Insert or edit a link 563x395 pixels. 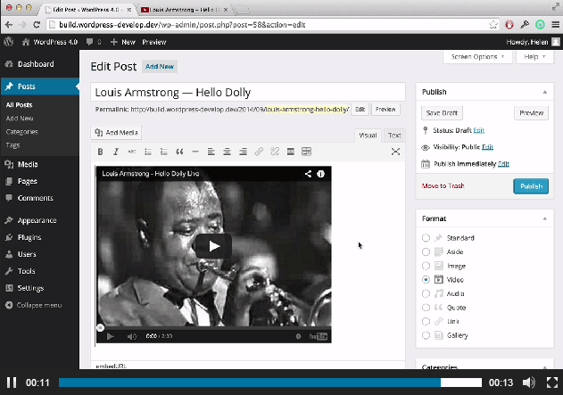(259, 152)
